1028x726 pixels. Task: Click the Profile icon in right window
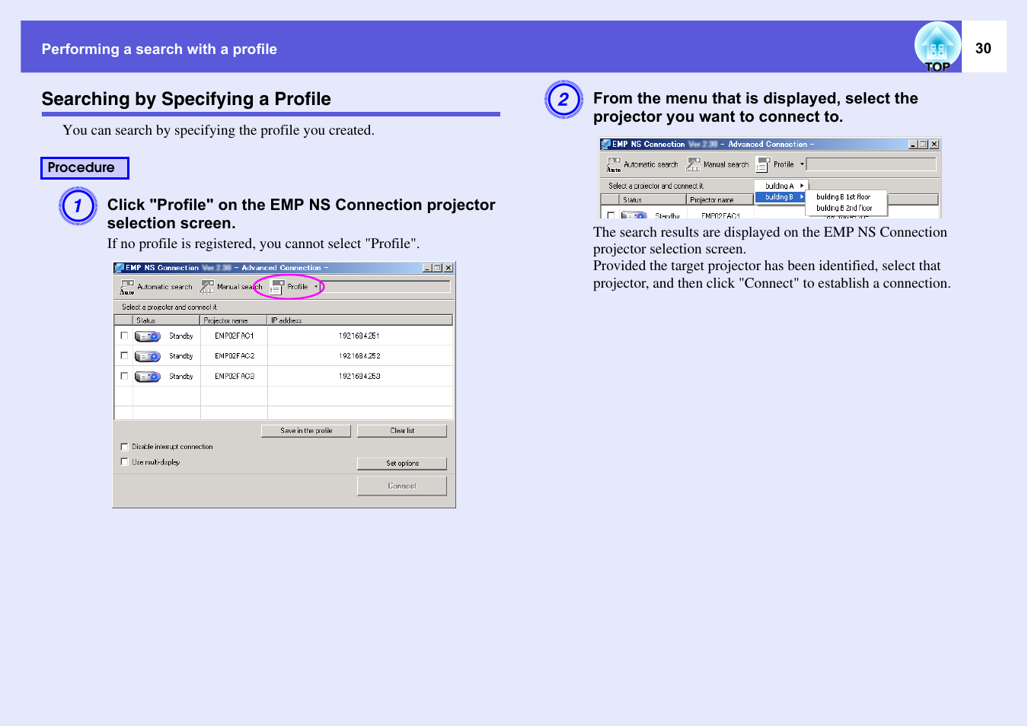click(763, 164)
